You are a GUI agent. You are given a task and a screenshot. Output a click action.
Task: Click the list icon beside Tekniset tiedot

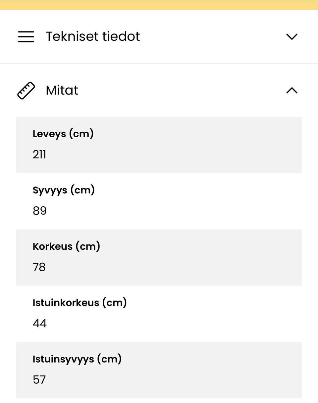coord(26,36)
